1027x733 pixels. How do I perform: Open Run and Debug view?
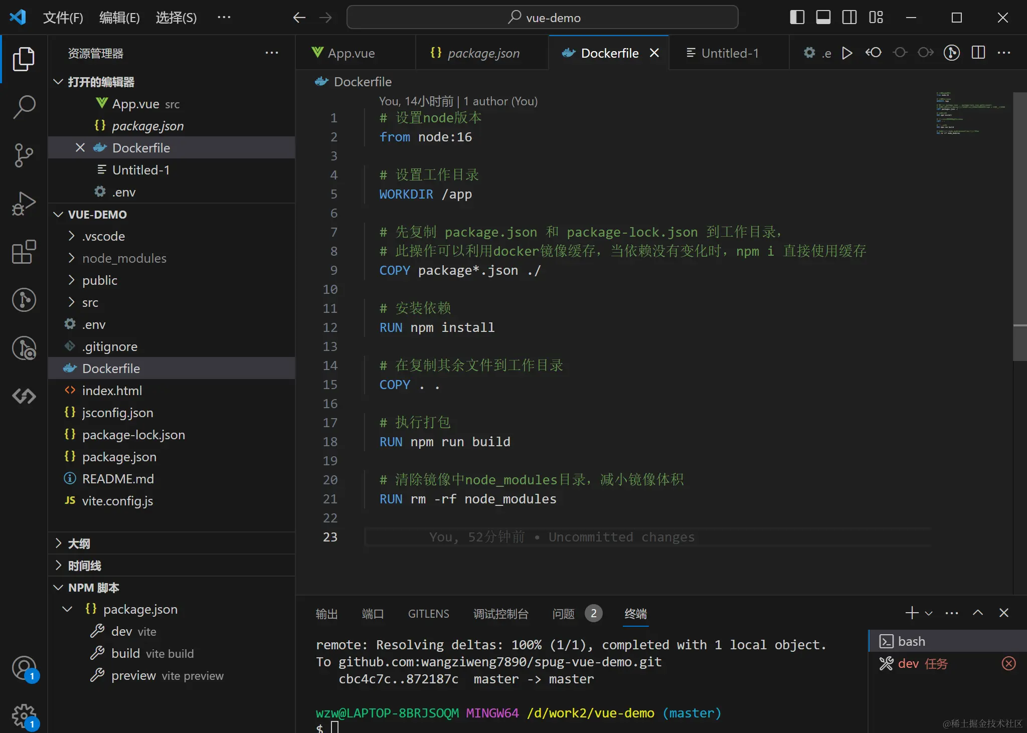(24, 203)
